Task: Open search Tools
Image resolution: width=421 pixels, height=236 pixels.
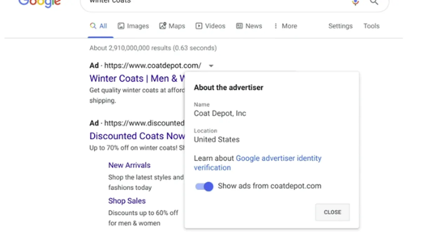Action: [372, 26]
